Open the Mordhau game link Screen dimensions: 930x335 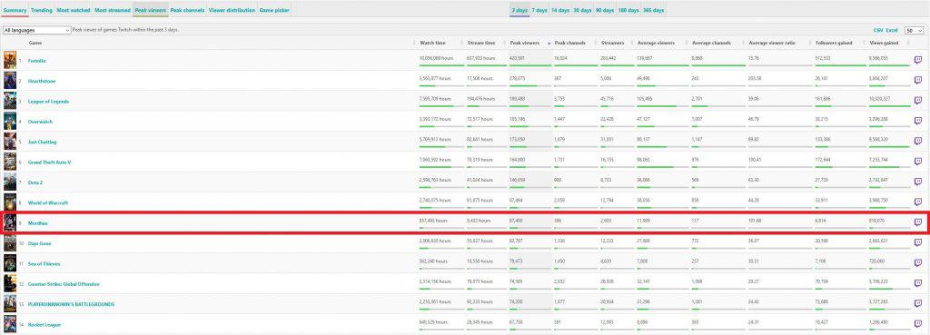(38, 223)
